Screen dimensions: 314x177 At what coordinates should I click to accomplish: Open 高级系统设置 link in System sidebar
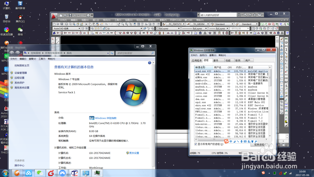pos(22,88)
